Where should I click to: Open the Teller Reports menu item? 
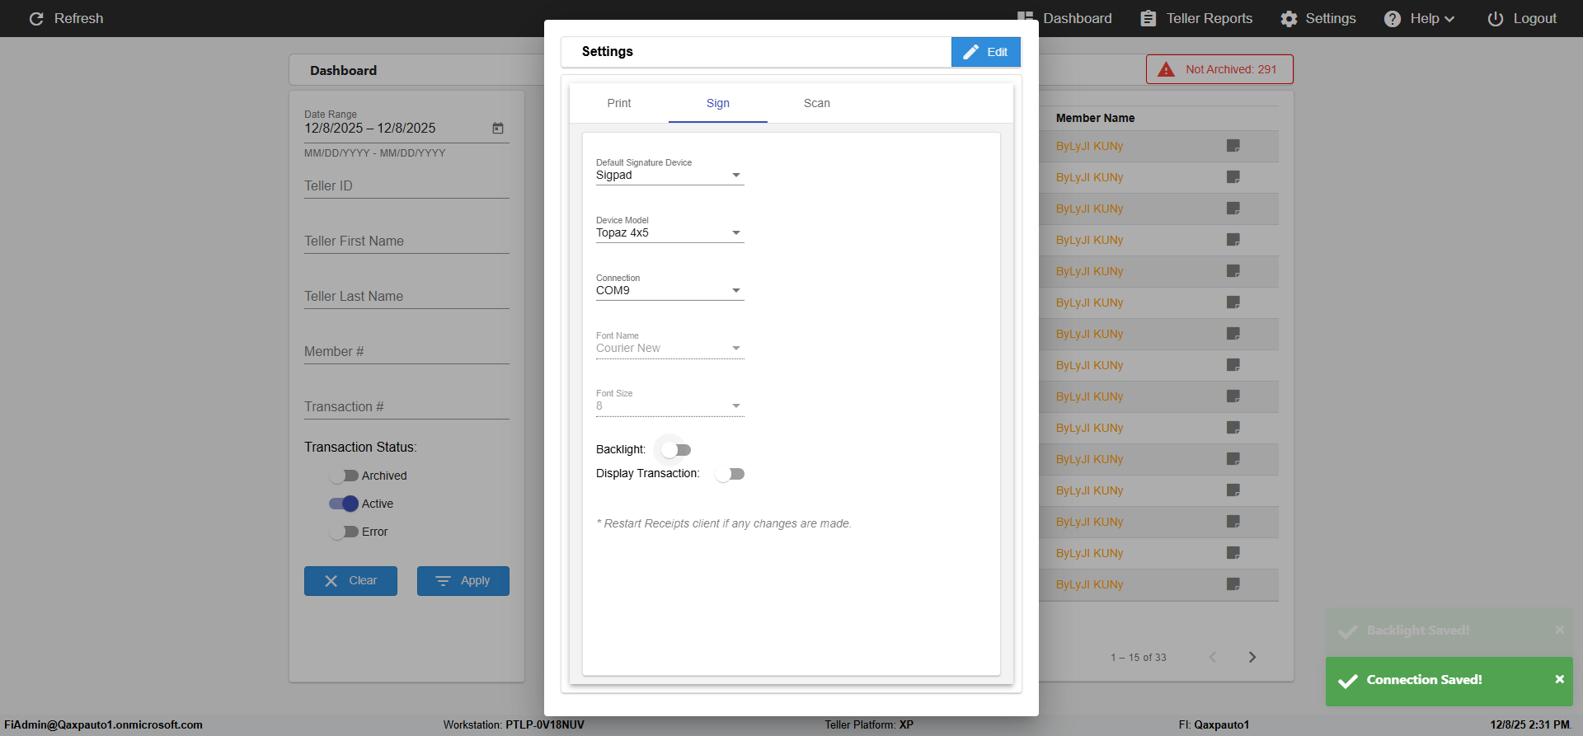[1196, 18]
